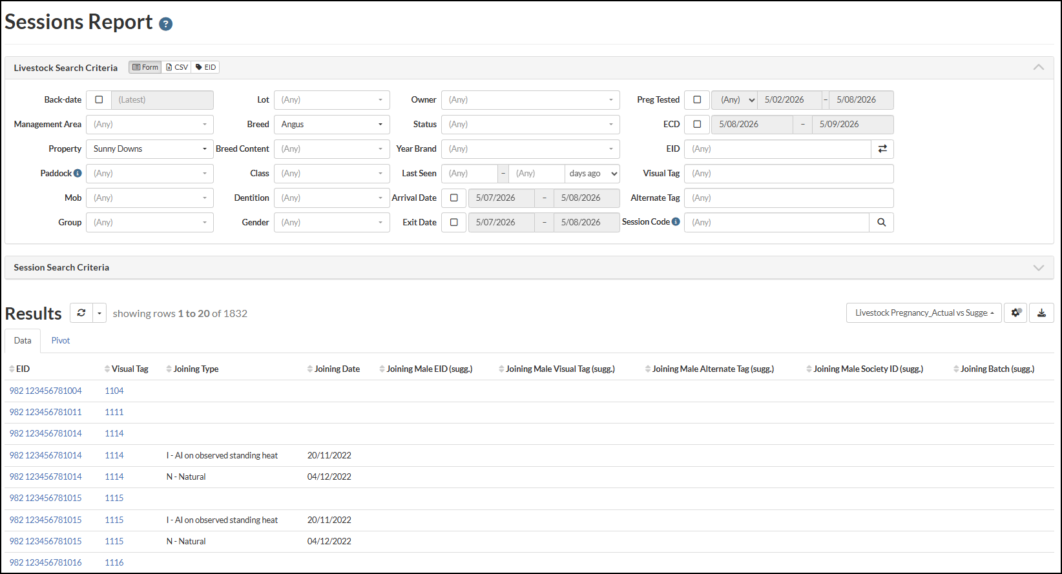Image resolution: width=1062 pixels, height=574 pixels.
Task: Select the Pivot tab
Action: tap(61, 341)
